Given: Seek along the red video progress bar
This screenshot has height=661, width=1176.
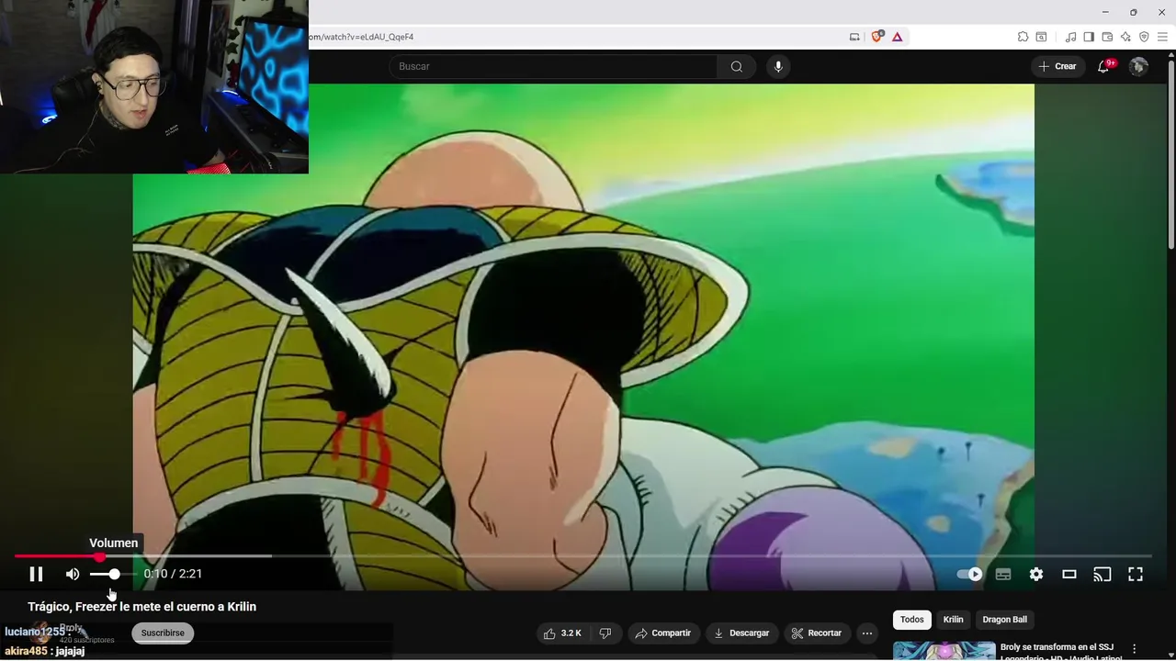Looking at the screenshot, I should (x=582, y=555).
